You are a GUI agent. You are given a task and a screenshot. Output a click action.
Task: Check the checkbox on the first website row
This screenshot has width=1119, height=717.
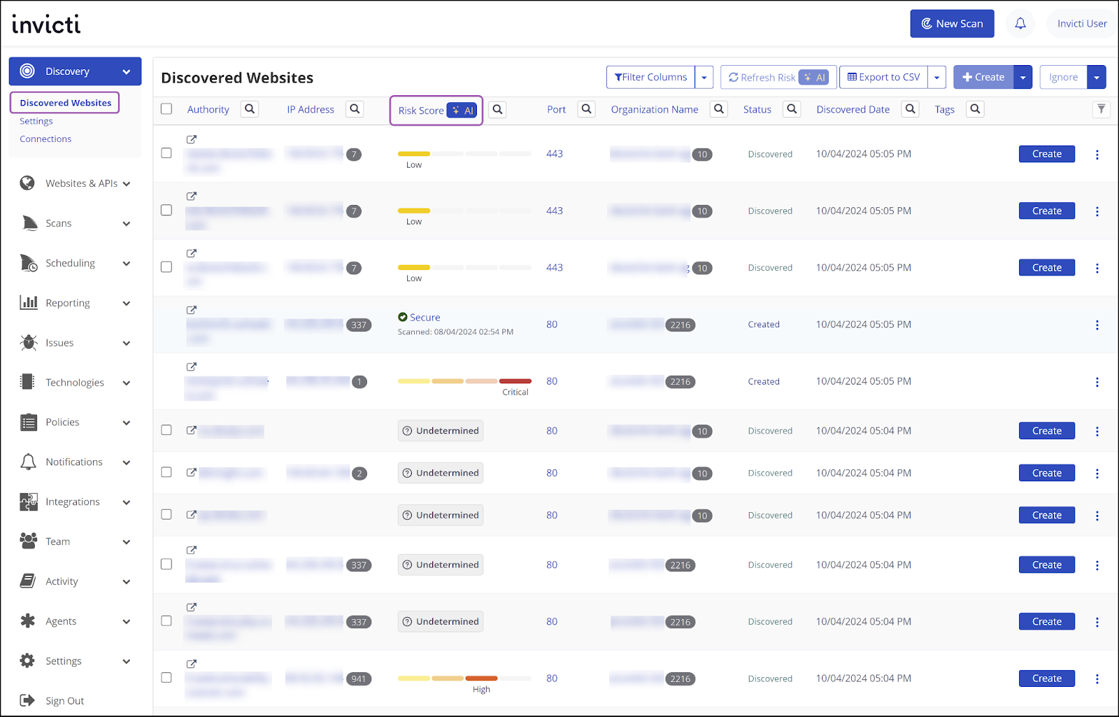click(166, 152)
